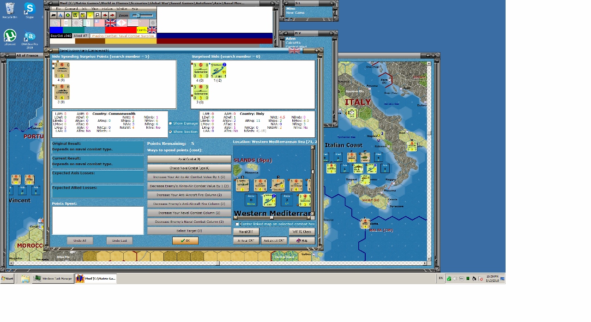Click the right red arrow toolbar icon

click(x=112, y=15)
